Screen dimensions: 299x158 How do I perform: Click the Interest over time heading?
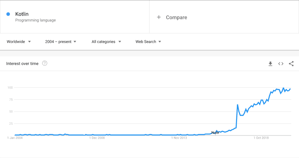click(x=22, y=64)
